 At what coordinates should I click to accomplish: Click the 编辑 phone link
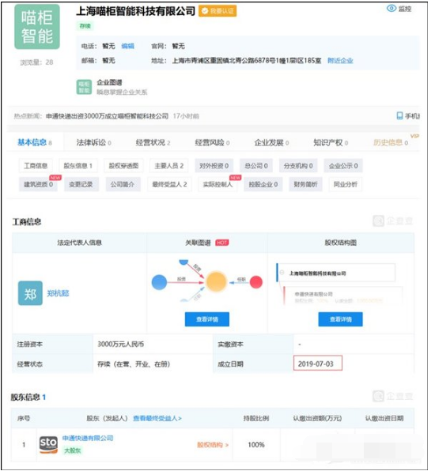pyautogui.click(x=128, y=46)
